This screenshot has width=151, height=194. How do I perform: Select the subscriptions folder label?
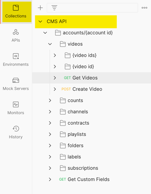coord(83,168)
